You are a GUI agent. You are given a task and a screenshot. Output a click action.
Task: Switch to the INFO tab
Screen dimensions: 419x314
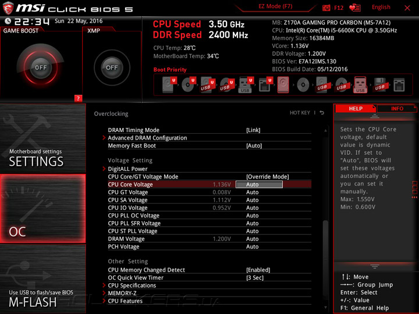click(397, 108)
